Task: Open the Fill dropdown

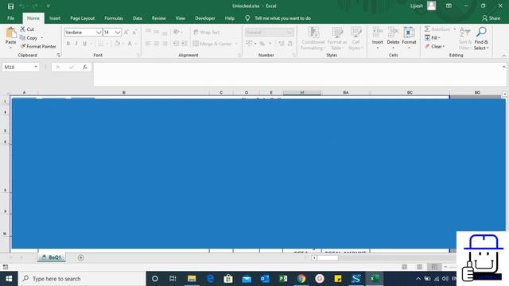Action: pos(433,38)
